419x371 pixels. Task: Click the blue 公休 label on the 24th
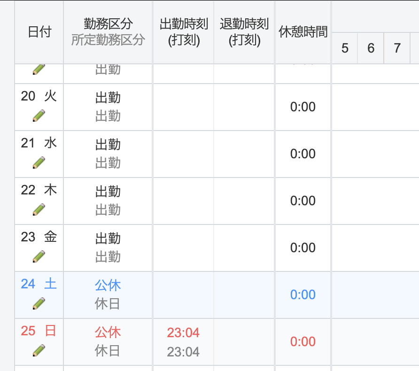[x=108, y=285]
